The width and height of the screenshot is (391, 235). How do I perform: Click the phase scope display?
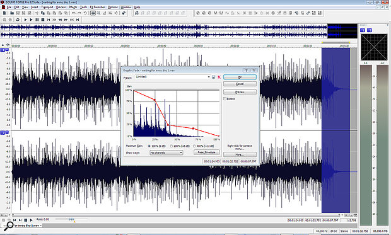pos(374,47)
